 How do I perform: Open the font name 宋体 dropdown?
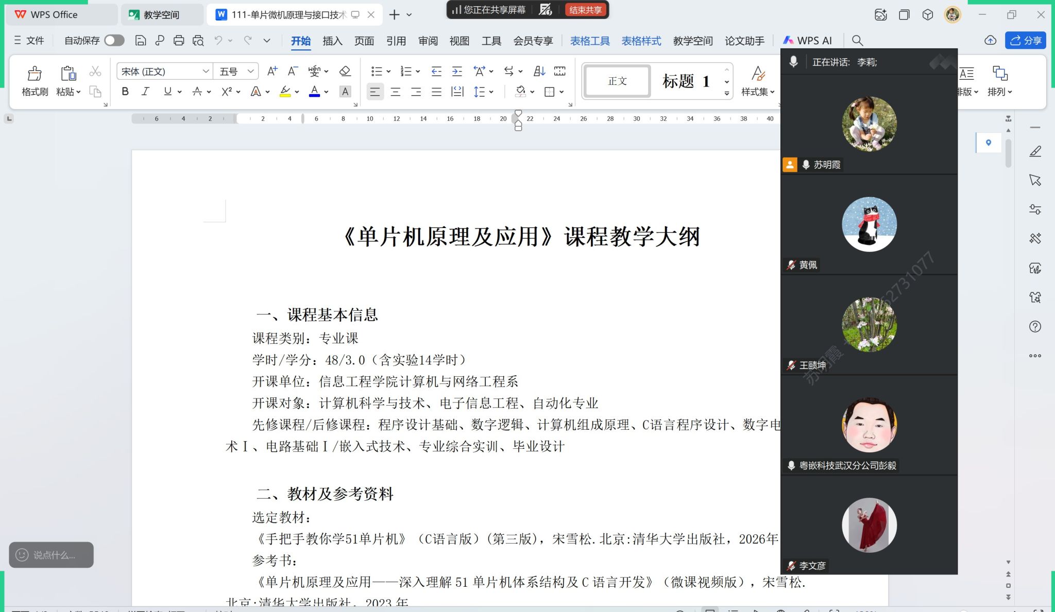click(206, 72)
